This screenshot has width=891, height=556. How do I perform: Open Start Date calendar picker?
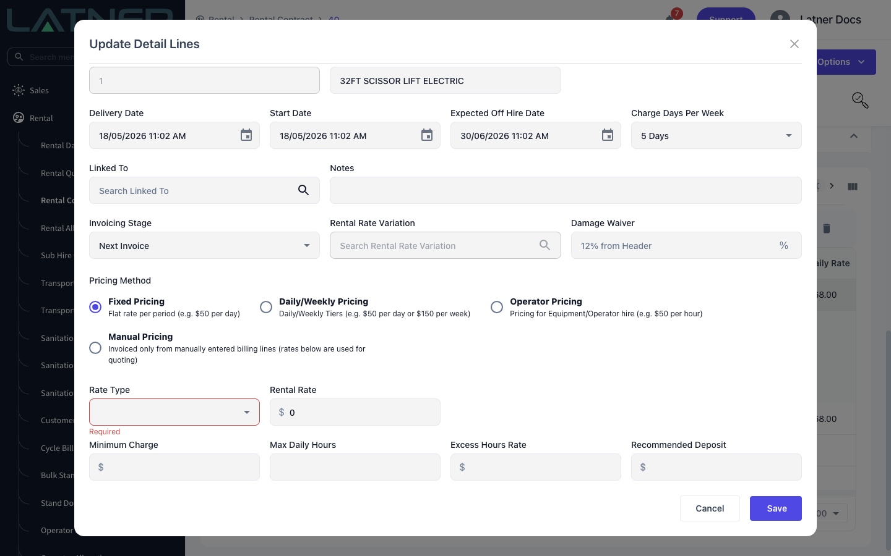tap(427, 135)
